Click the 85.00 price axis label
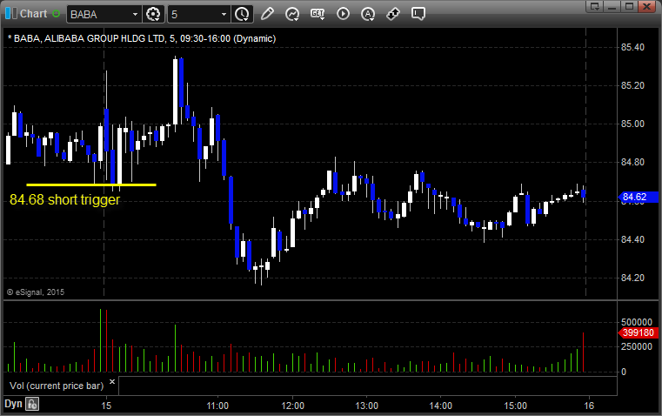 pyautogui.click(x=632, y=124)
